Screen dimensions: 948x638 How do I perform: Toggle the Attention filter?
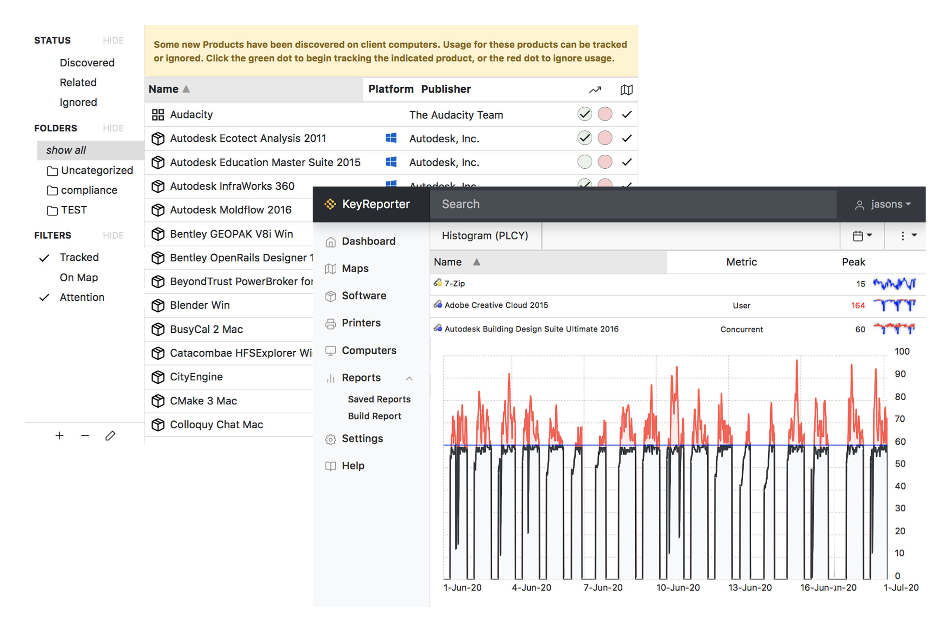pyautogui.click(x=82, y=297)
